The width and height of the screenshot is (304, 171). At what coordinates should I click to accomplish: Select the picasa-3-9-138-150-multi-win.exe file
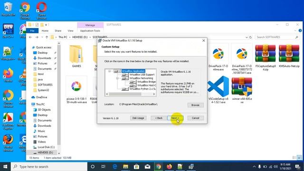[76, 90]
